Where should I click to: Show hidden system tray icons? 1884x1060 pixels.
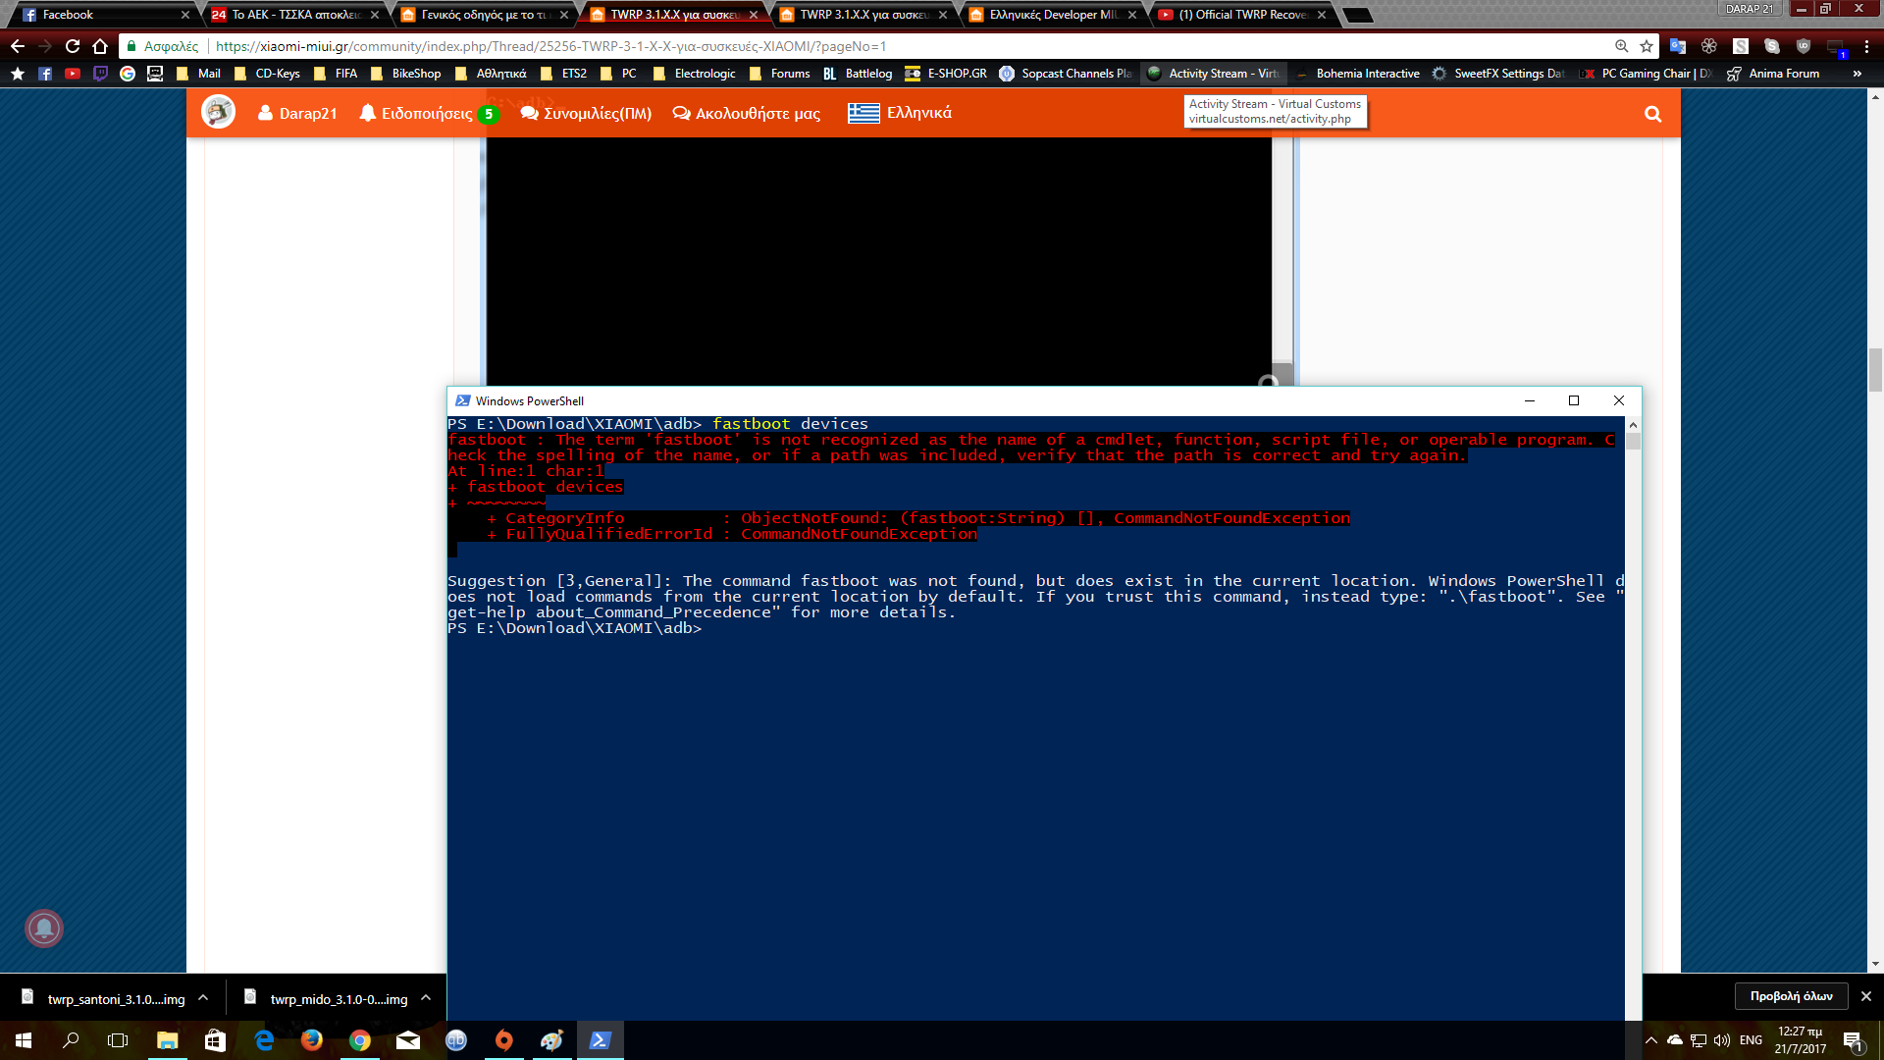pyautogui.click(x=1650, y=1040)
